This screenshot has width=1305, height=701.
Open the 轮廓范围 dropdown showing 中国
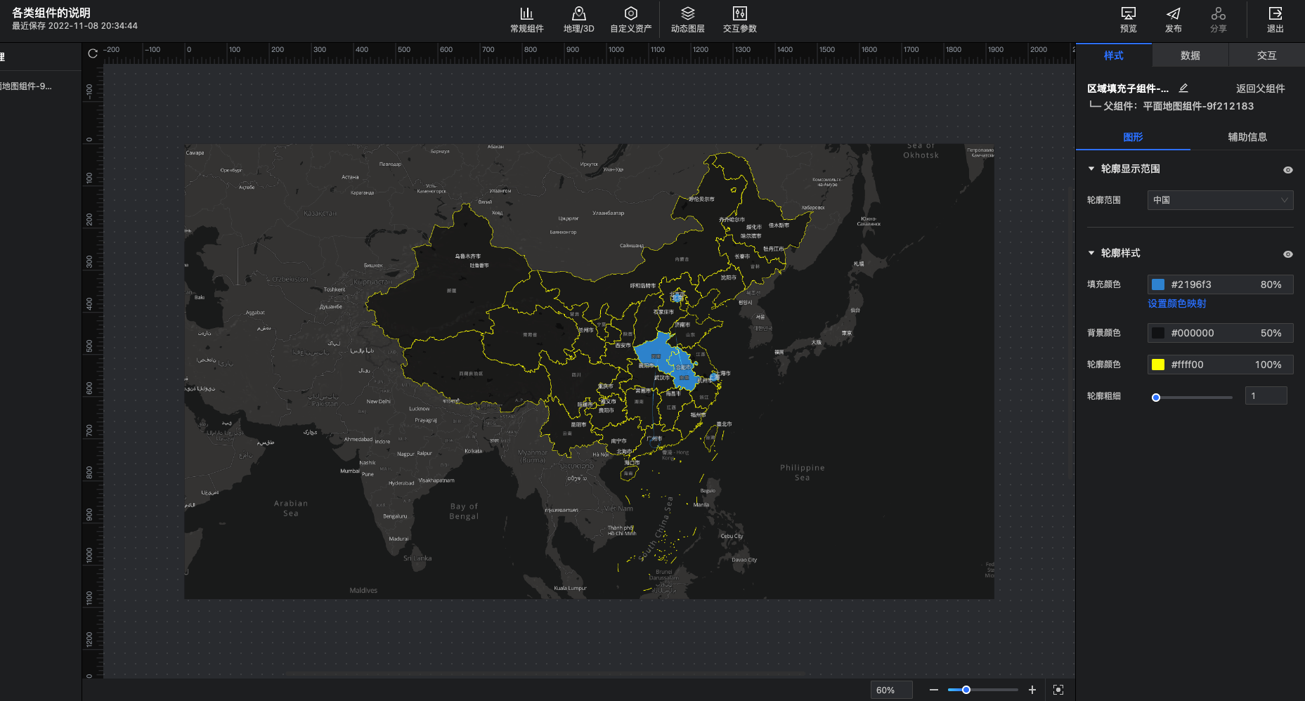(1220, 200)
